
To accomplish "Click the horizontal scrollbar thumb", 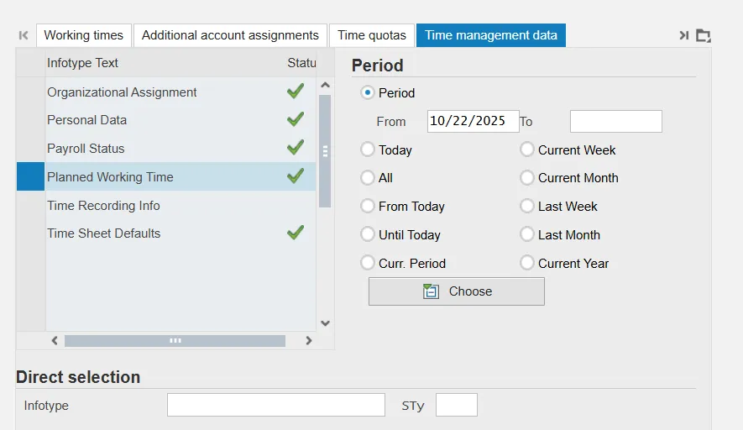I will 175,341.
